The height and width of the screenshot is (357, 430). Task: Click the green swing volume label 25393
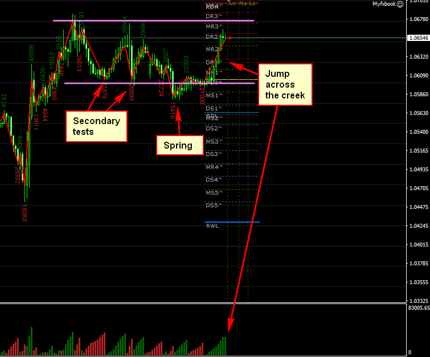click(x=186, y=65)
